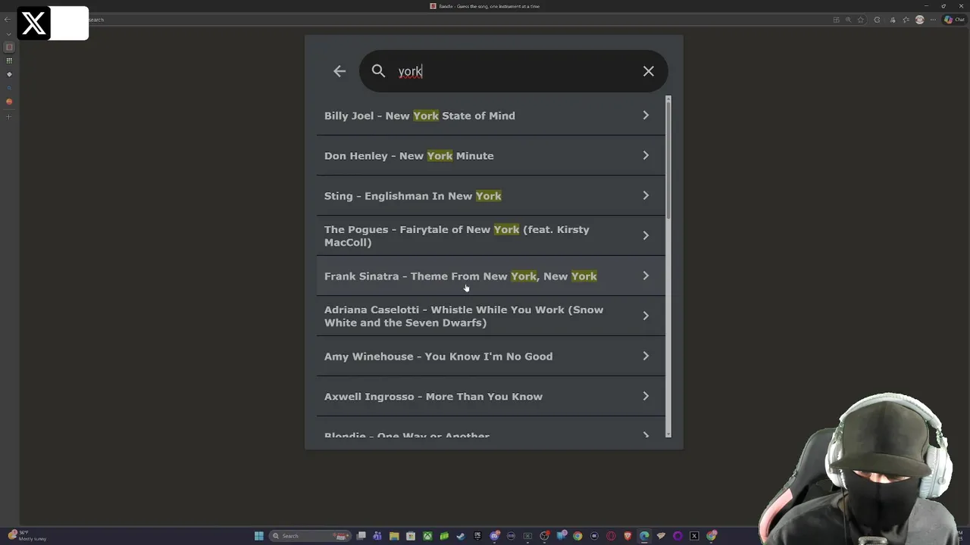Open Microsoft Store from the taskbar

click(411, 536)
